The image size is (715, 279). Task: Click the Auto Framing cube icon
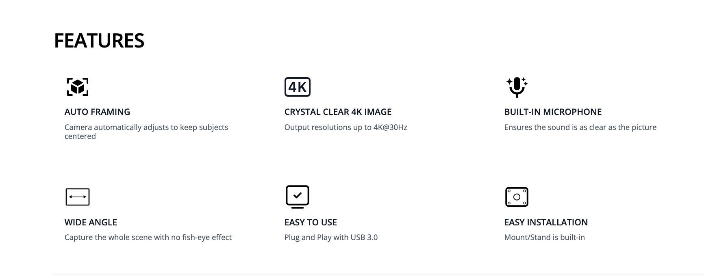pos(77,87)
